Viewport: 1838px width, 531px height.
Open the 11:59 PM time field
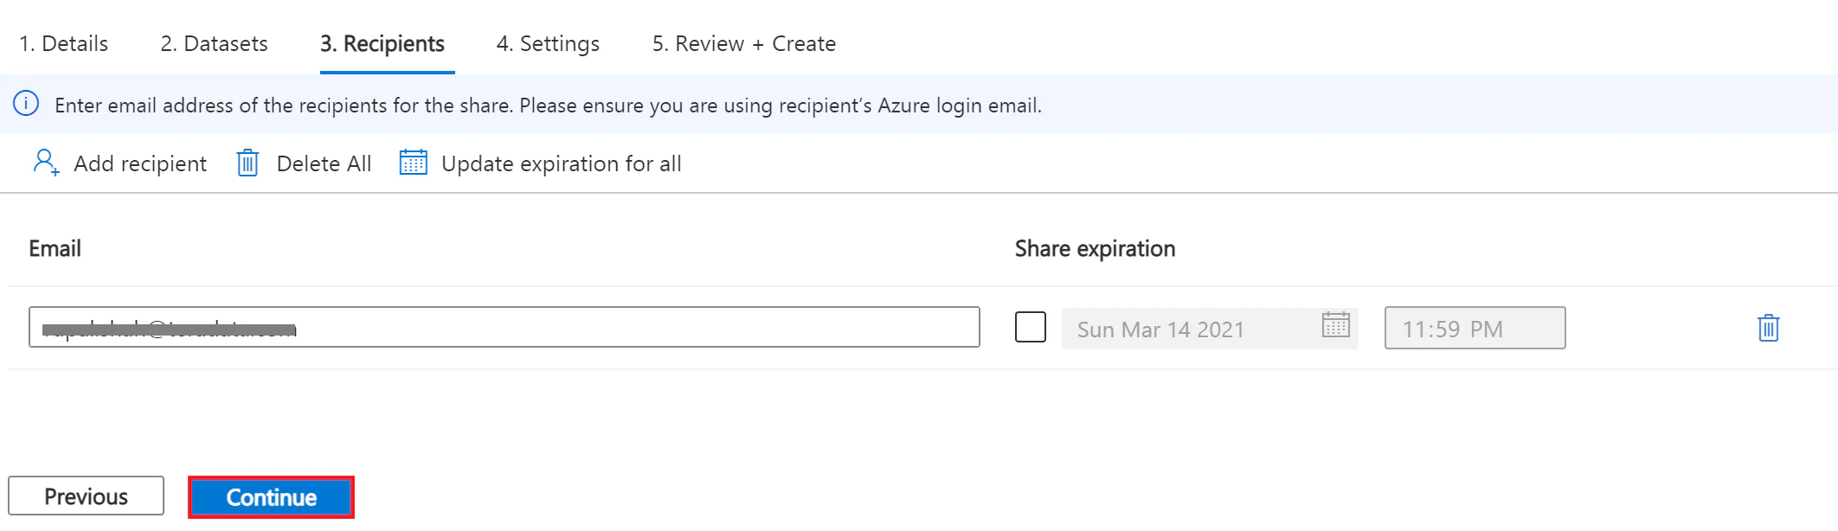pos(1475,329)
